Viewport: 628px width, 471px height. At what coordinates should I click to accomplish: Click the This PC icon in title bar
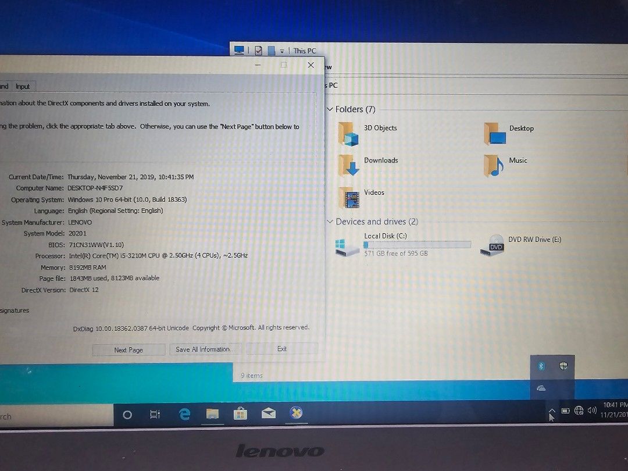click(239, 51)
